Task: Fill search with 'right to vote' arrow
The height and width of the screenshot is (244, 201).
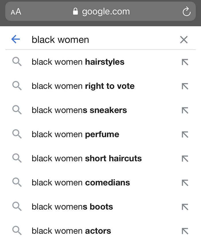Action: pyautogui.click(x=185, y=86)
